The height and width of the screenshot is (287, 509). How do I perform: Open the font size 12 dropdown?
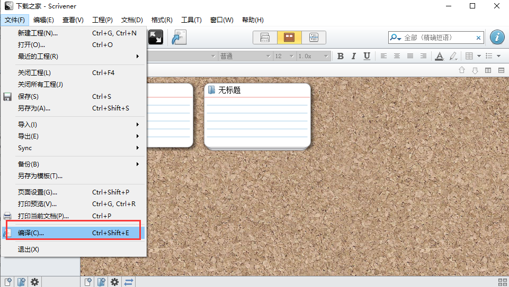tap(284, 56)
